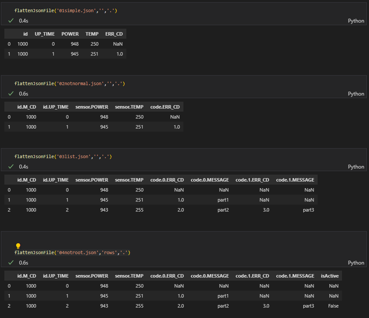Screen dimensions: 369x318
Task: Click the Python kernel label on the third cell
Action: (356, 166)
